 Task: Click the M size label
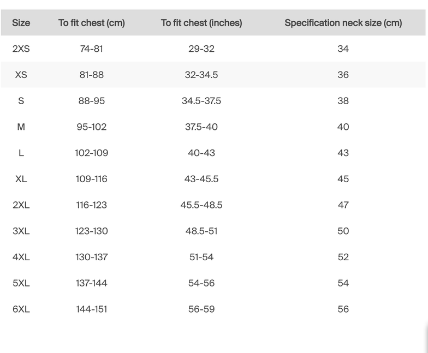[x=21, y=127]
